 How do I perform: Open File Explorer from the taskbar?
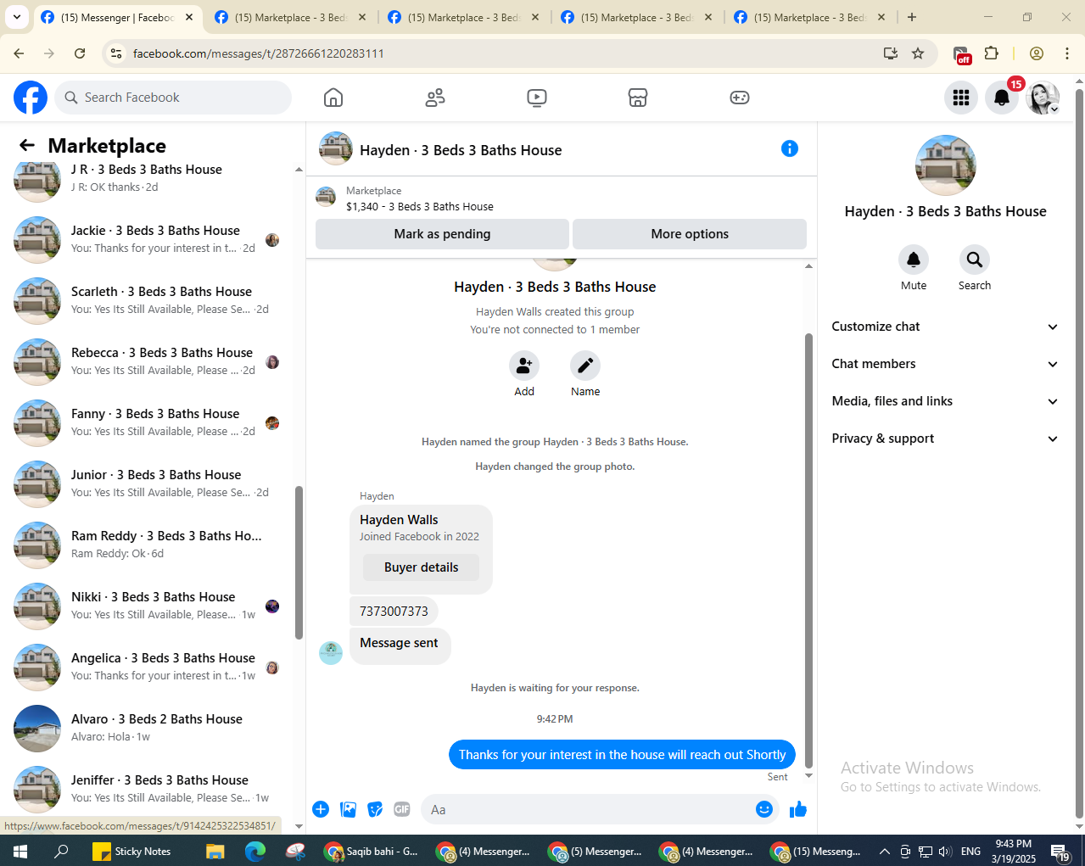point(215,851)
